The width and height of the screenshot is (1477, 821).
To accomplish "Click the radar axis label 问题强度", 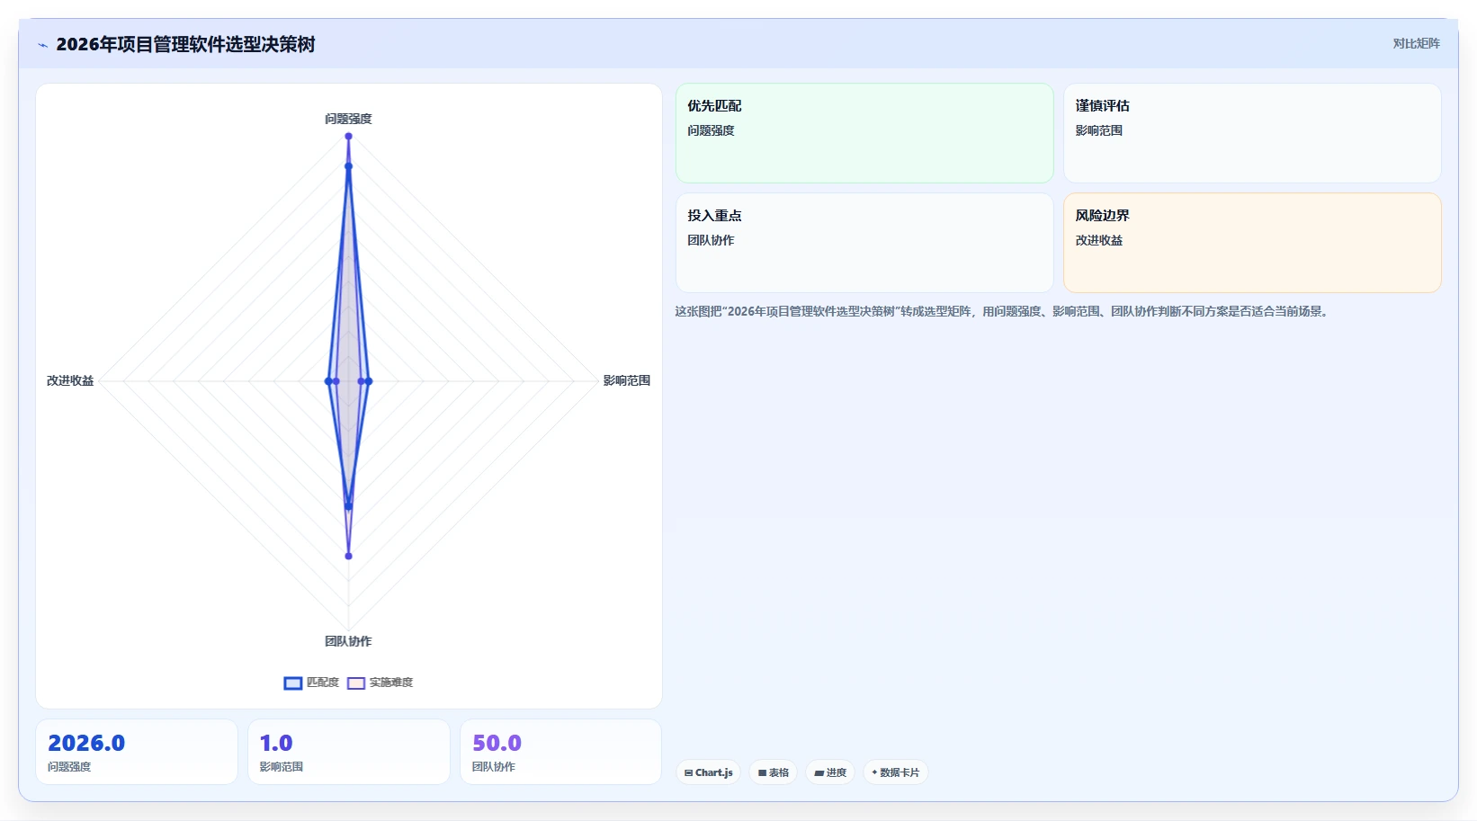I will [348, 119].
